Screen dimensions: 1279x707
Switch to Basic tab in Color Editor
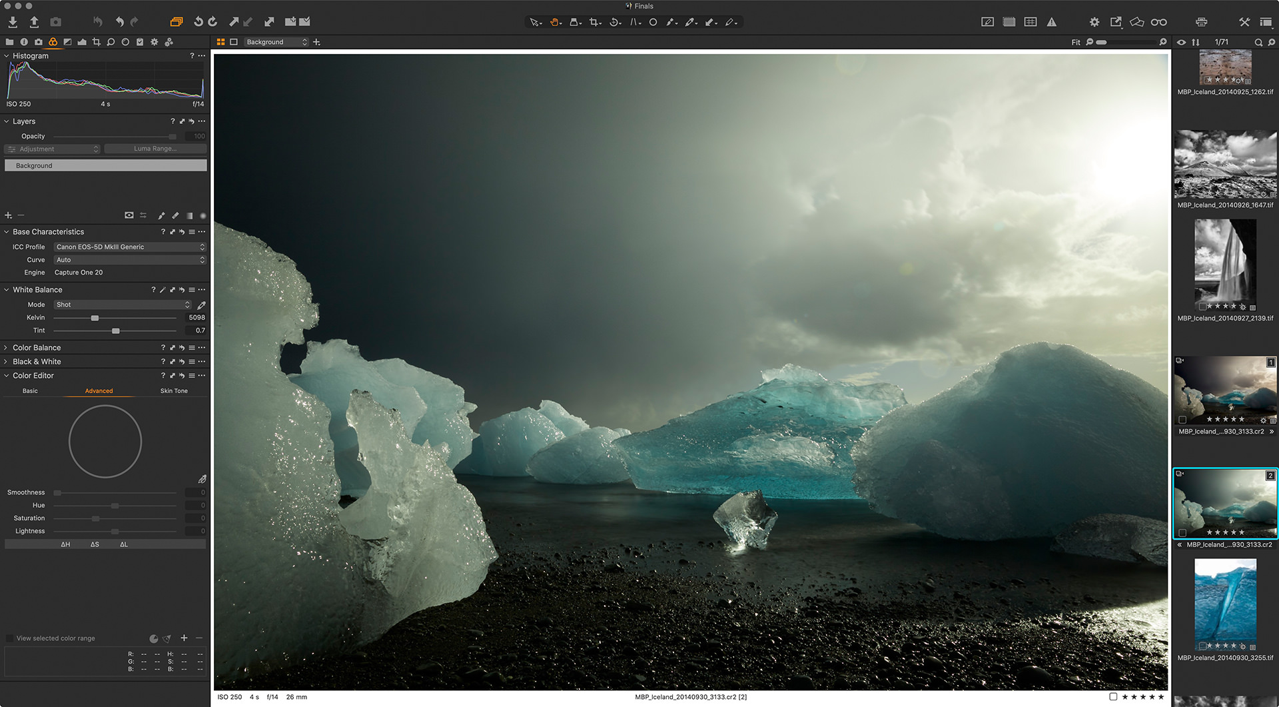(30, 391)
